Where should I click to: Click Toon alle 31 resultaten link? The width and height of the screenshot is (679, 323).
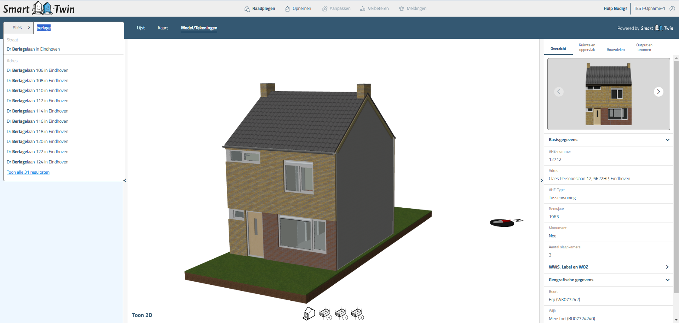point(28,172)
